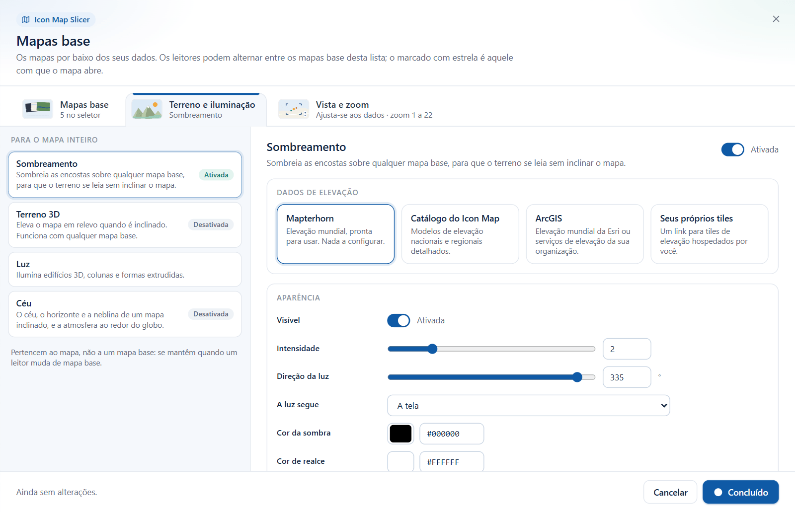Open the Terreno e iluminação tab
This screenshot has width=795, height=512.
click(x=196, y=110)
